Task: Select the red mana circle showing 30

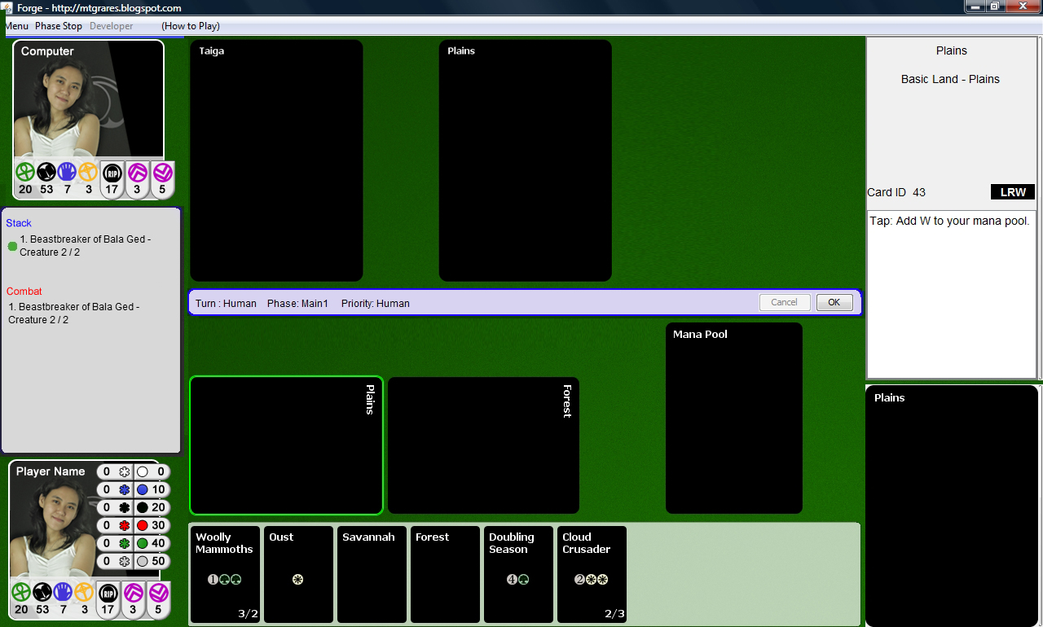Action: pos(143,525)
